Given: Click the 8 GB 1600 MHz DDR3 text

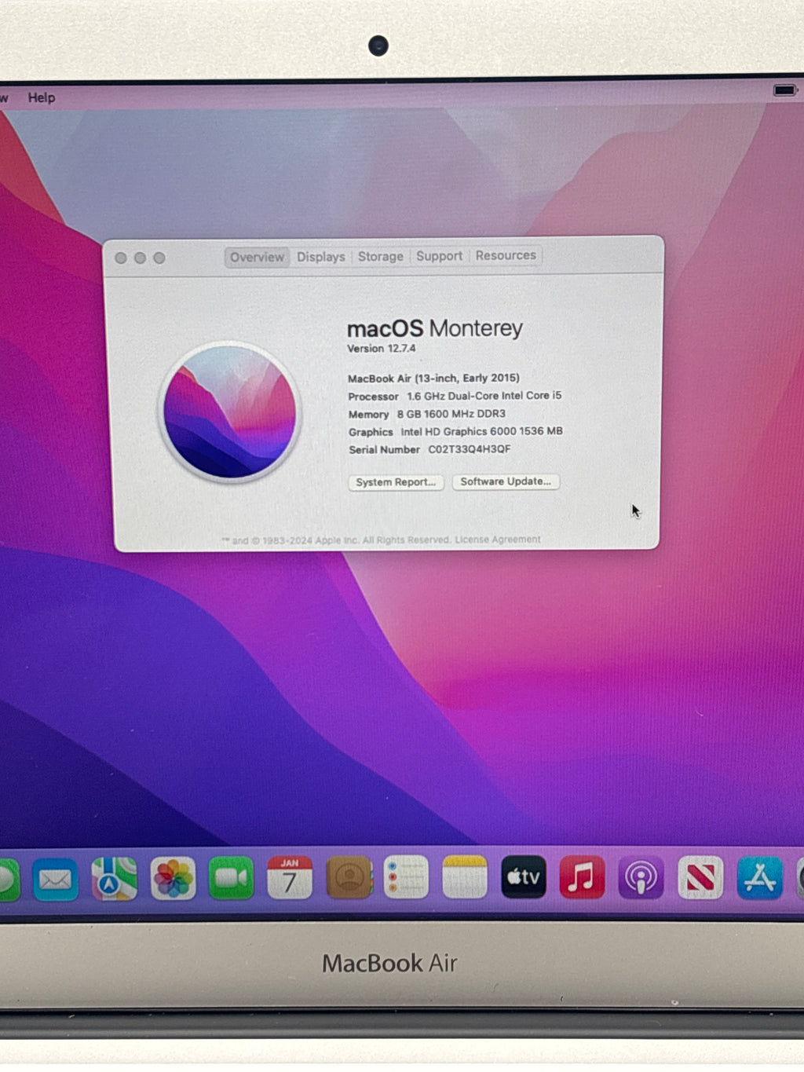Looking at the screenshot, I should pos(451,414).
